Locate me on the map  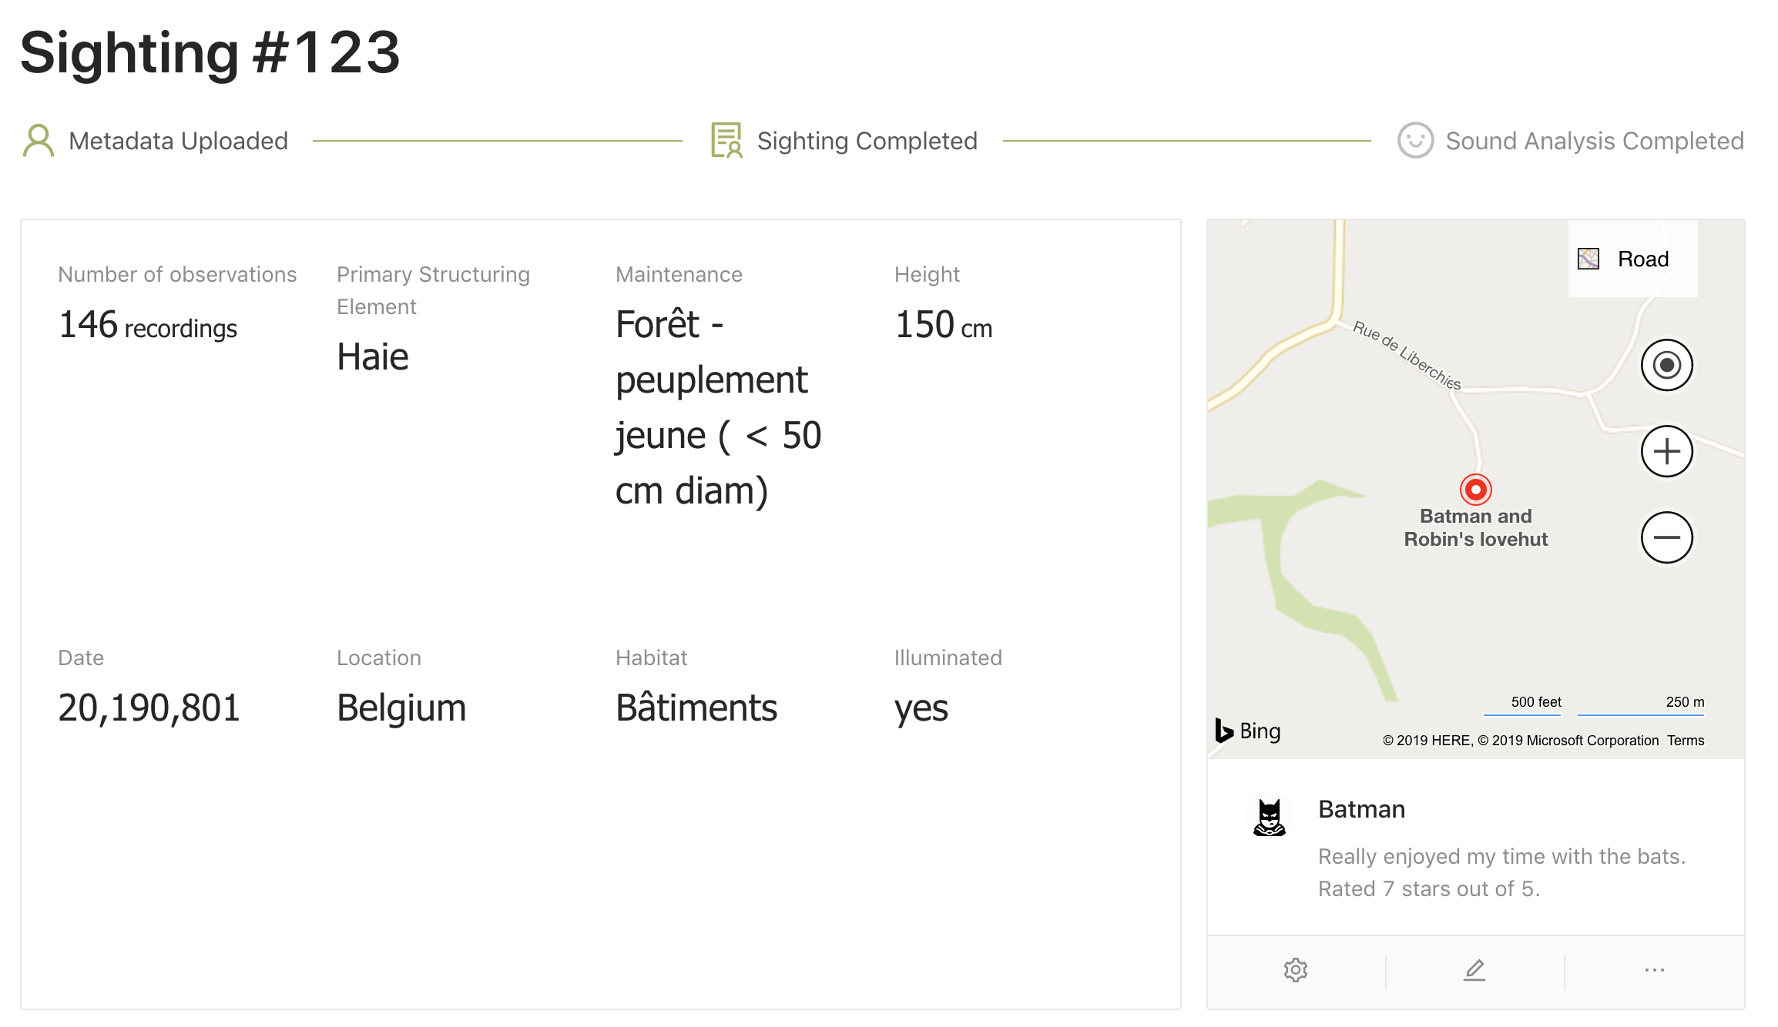click(1666, 365)
